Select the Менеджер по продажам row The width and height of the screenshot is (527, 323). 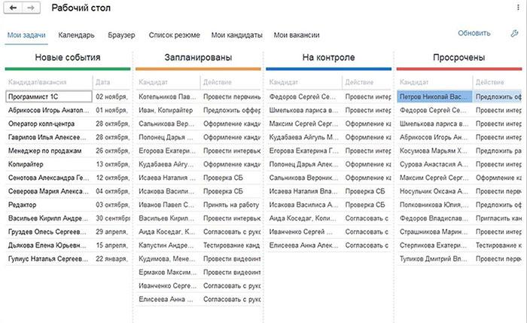pos(68,151)
